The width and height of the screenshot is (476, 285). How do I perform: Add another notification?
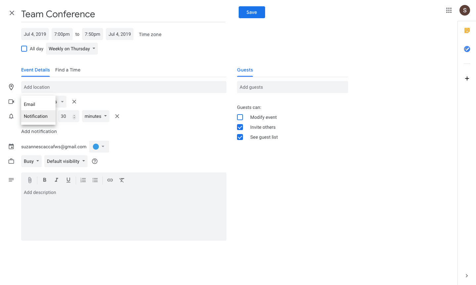coord(39,131)
